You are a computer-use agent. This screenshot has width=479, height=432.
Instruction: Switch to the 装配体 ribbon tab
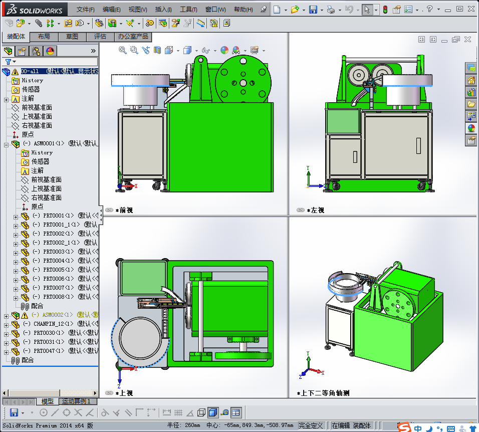point(16,37)
